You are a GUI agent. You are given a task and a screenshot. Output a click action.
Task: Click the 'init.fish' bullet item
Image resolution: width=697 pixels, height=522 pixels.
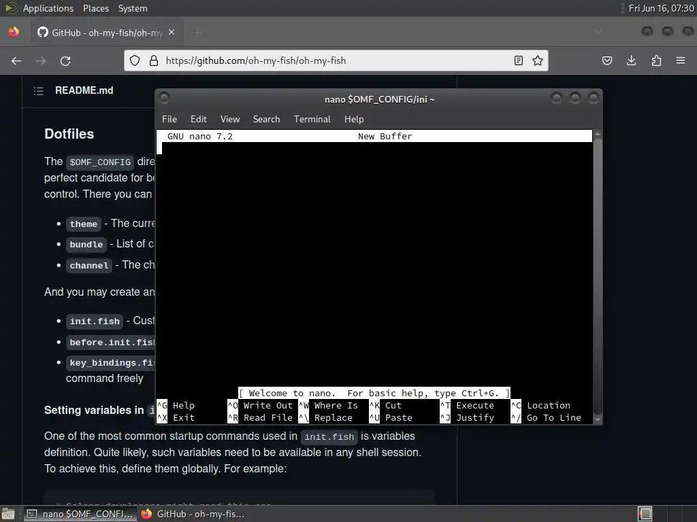pyautogui.click(x=95, y=321)
